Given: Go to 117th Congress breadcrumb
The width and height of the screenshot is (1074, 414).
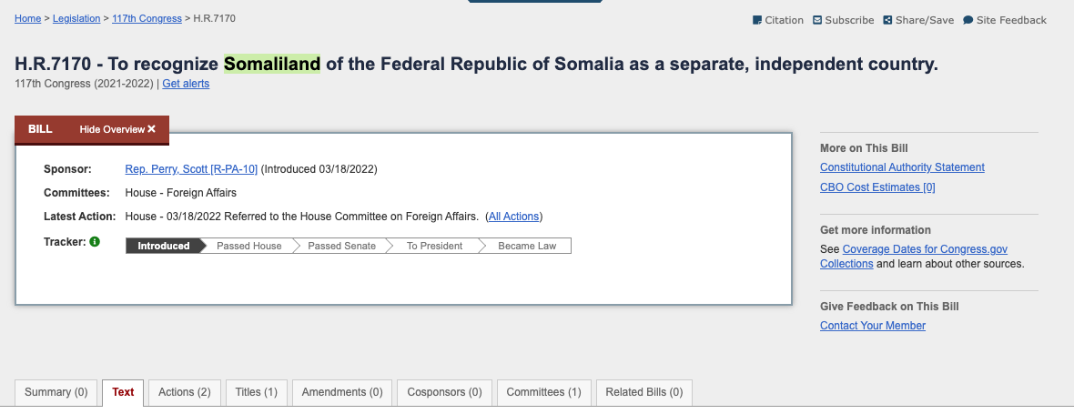Looking at the screenshot, I should point(147,18).
